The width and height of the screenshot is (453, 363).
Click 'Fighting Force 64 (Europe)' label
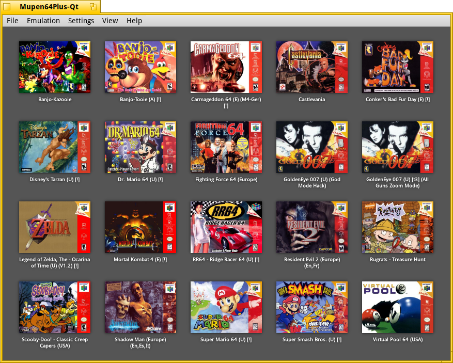(226, 179)
